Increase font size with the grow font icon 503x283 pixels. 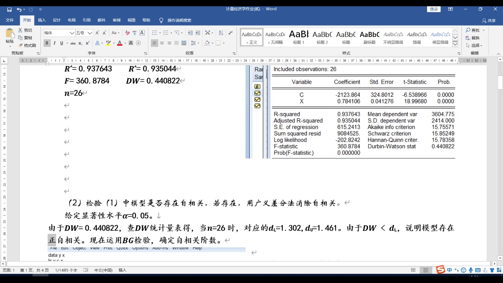pos(97,33)
